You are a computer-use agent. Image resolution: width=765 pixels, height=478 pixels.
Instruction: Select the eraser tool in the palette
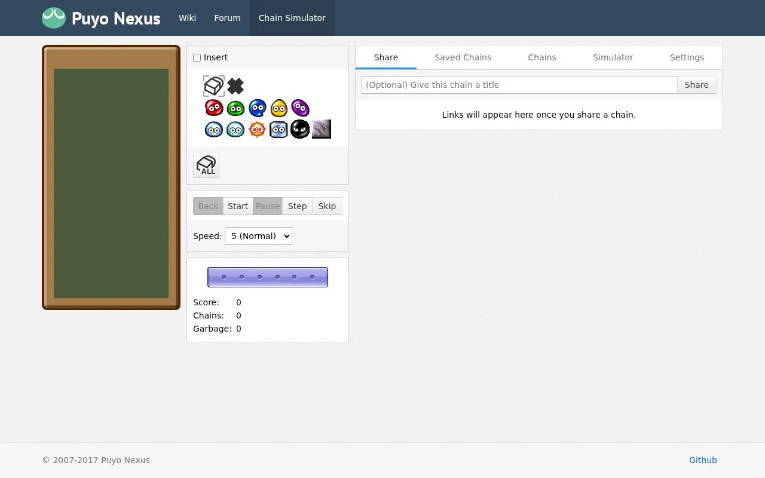point(214,86)
